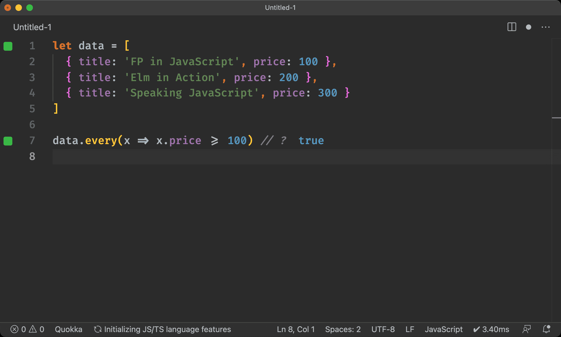This screenshot has height=337, width=561.
Task: Change end of line sequence LF
Action: [x=410, y=329]
